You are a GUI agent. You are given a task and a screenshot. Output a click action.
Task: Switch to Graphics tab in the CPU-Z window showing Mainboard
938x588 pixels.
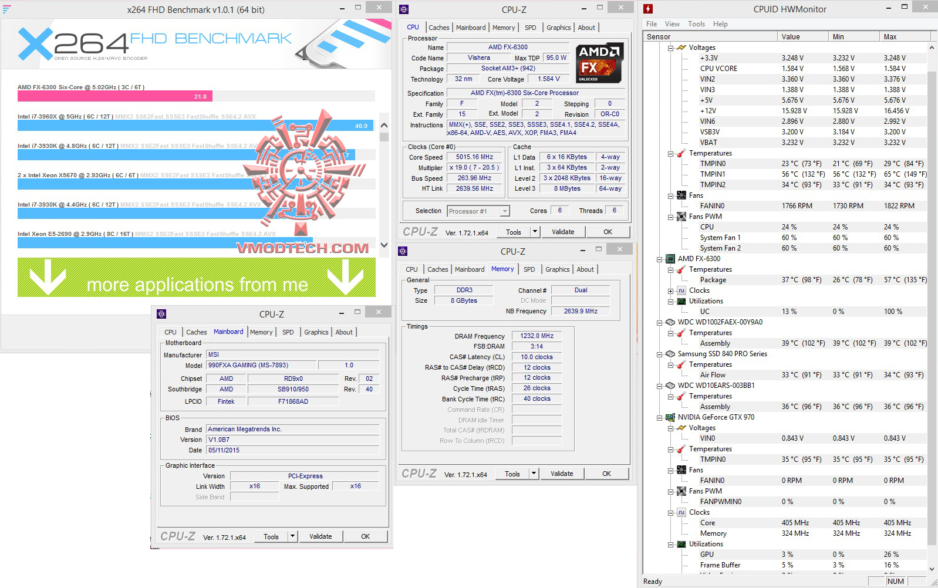click(x=316, y=332)
